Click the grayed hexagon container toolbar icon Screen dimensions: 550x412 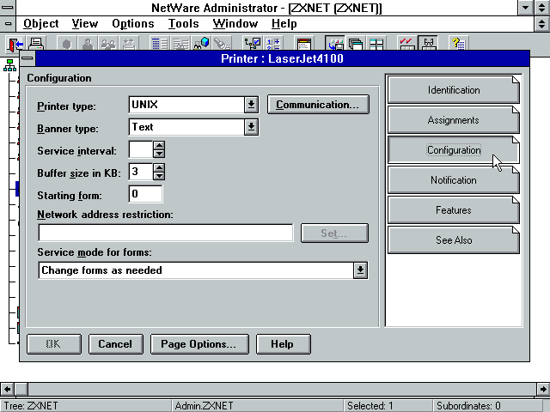pyautogui.click(x=67, y=44)
